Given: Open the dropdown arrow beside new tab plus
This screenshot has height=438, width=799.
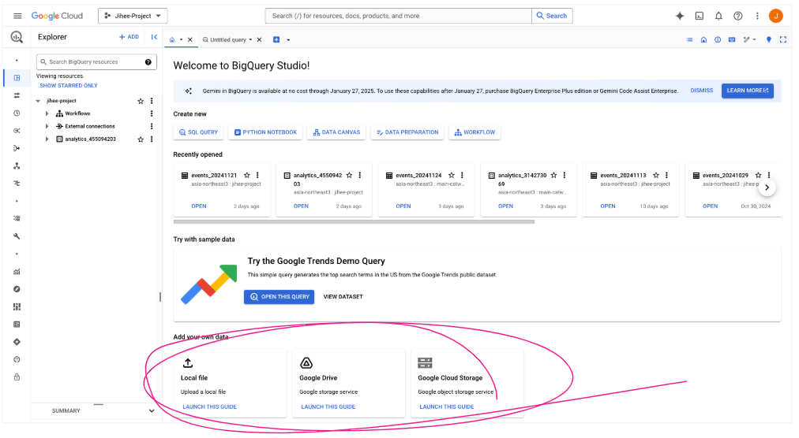Looking at the screenshot, I should [x=288, y=39].
